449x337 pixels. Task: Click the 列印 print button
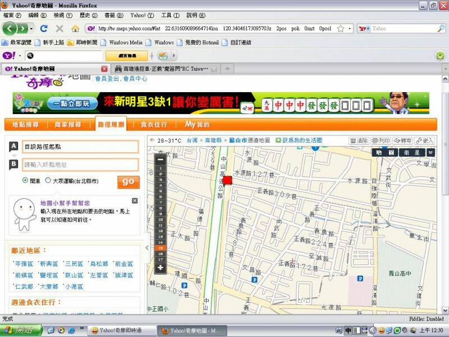381,140
